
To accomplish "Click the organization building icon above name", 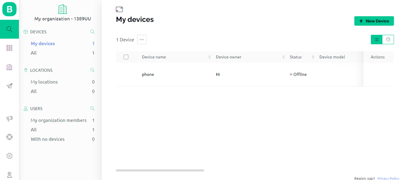I will (x=63, y=9).
